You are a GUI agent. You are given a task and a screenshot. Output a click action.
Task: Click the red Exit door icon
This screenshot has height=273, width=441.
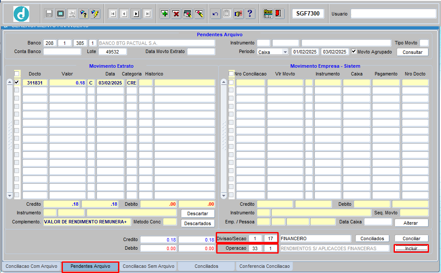tap(279, 13)
